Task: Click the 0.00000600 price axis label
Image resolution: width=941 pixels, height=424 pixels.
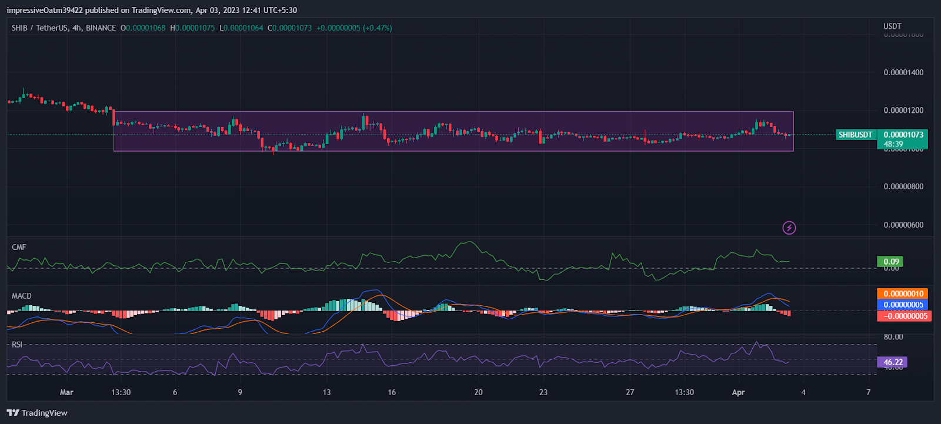Action: click(x=903, y=225)
